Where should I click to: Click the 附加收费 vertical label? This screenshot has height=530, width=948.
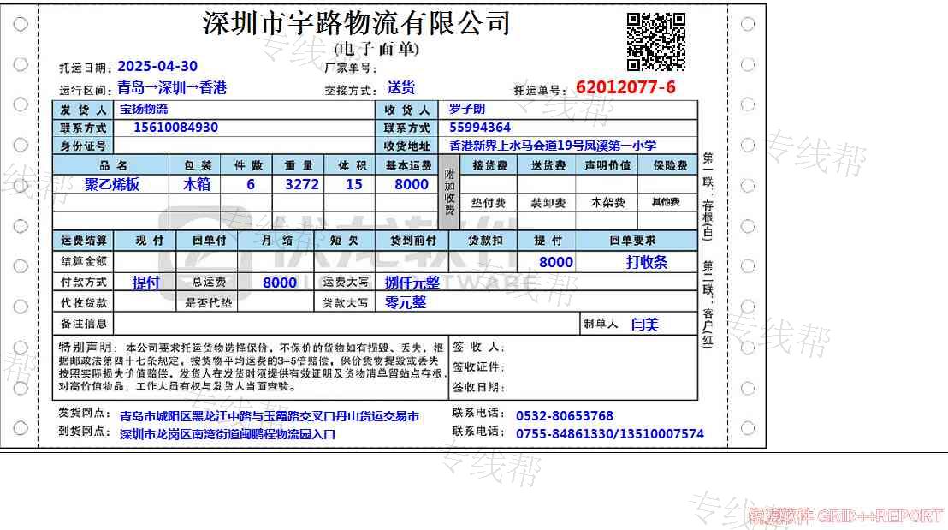pos(449,193)
